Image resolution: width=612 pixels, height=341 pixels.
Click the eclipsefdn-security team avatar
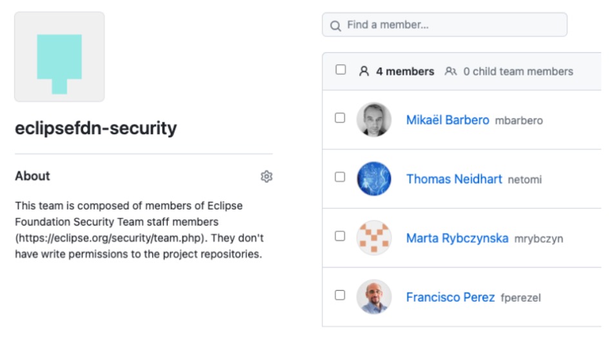[59, 57]
